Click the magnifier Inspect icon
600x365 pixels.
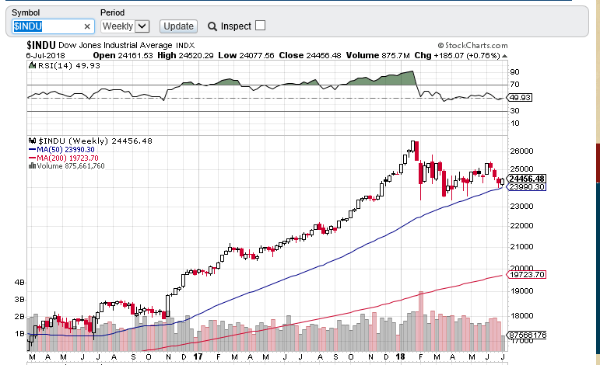point(212,26)
